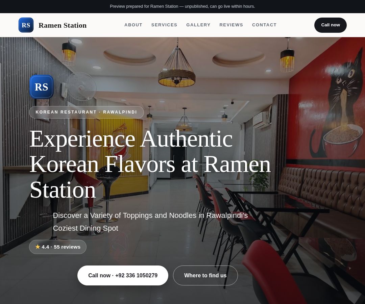Screen dimensions: 365x304
Task: Go to the Services nav item
Action: 164,25
